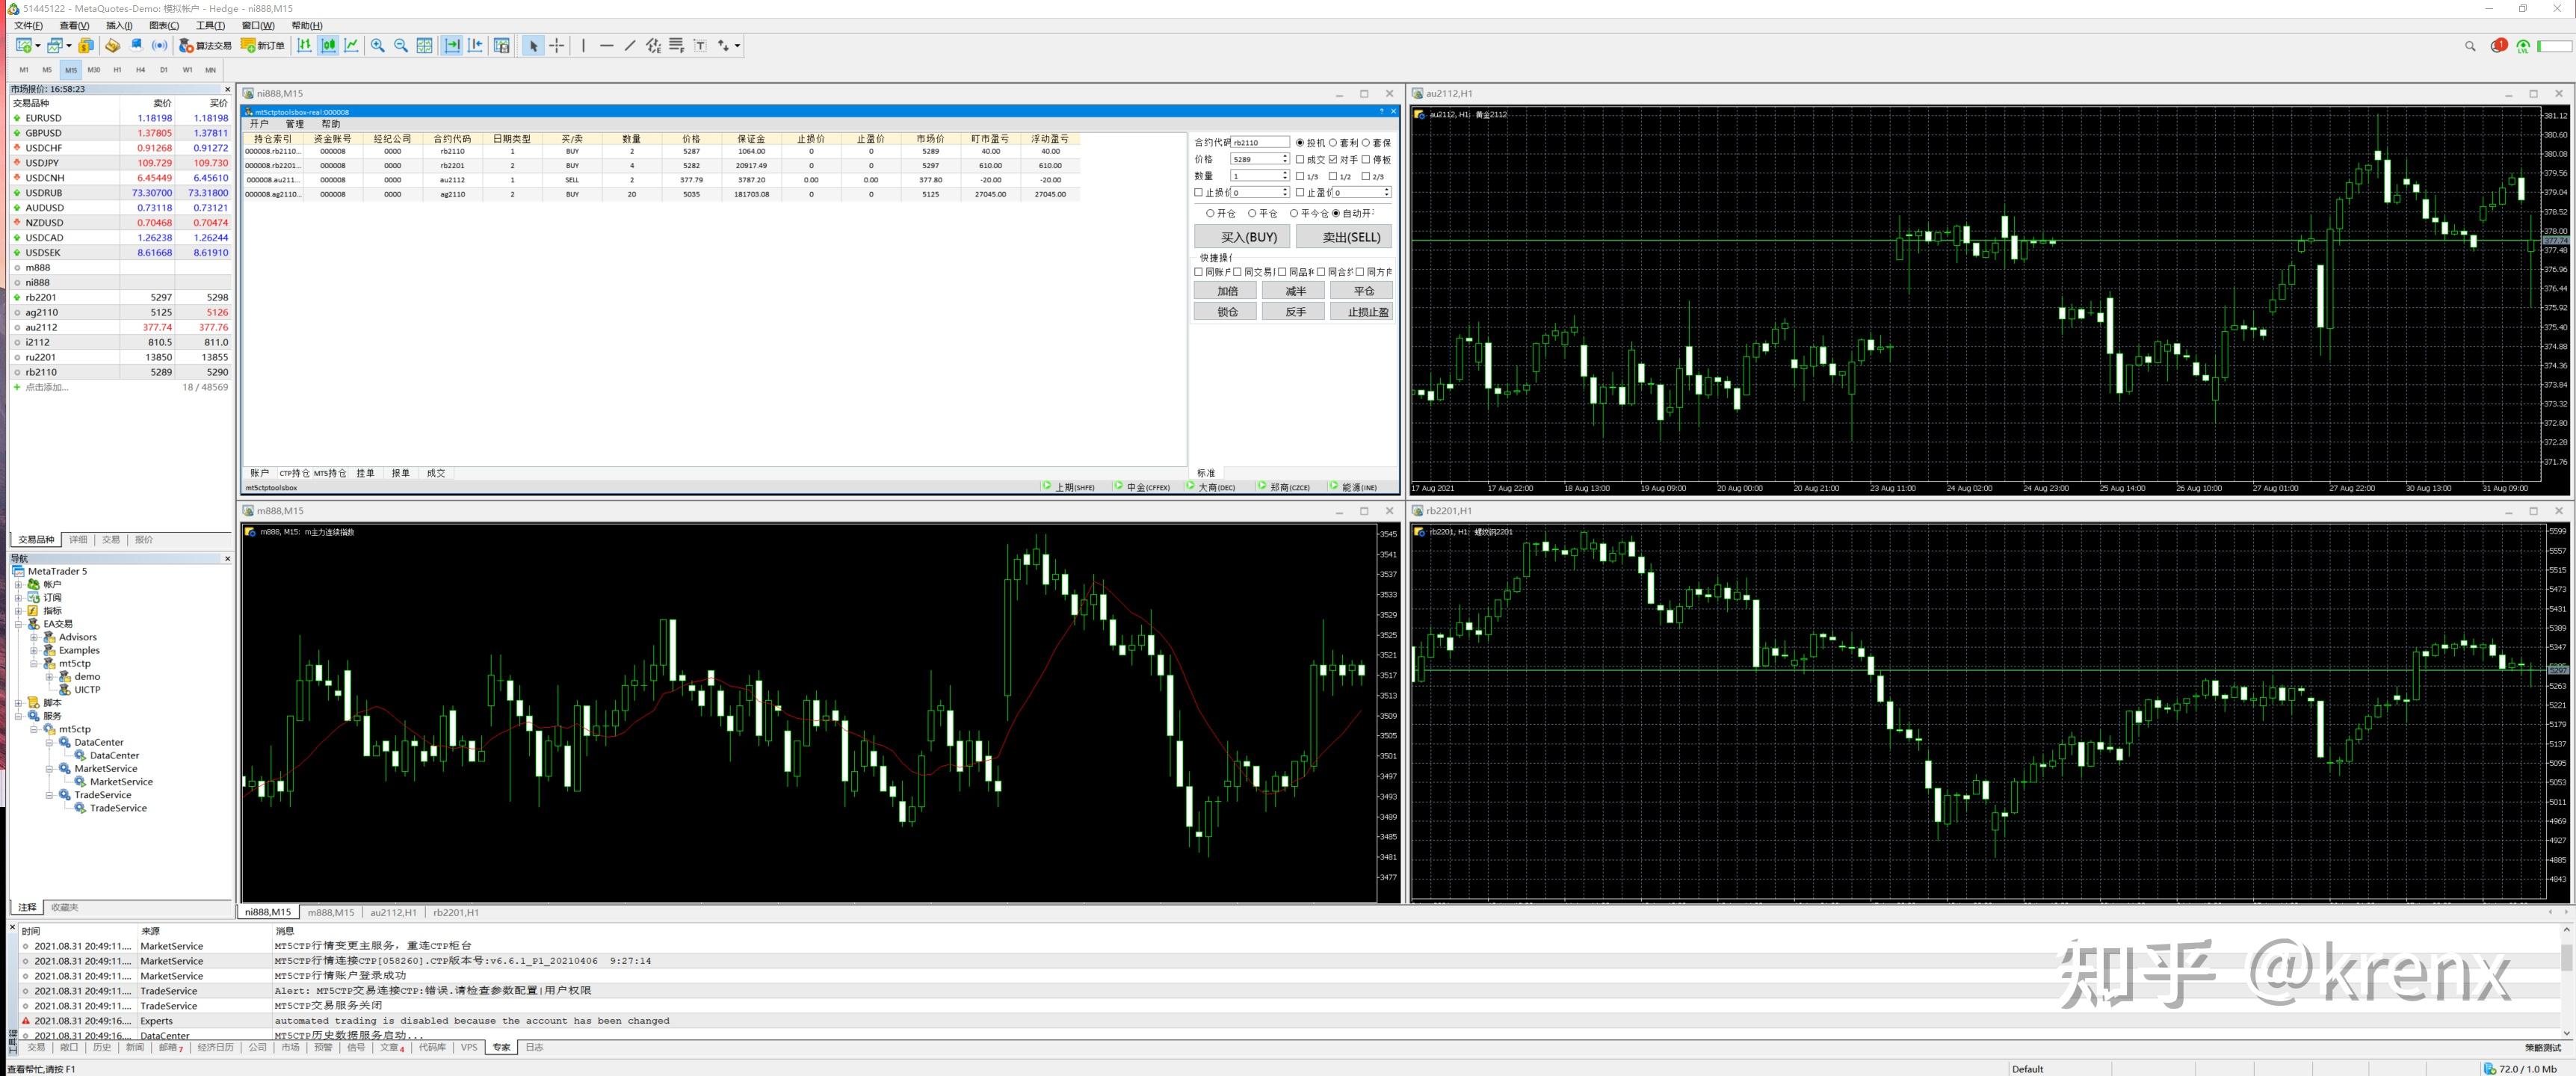This screenshot has height=1076, width=2576.
Task: Open the new chart dropdown arrow
Action: (x=38, y=46)
